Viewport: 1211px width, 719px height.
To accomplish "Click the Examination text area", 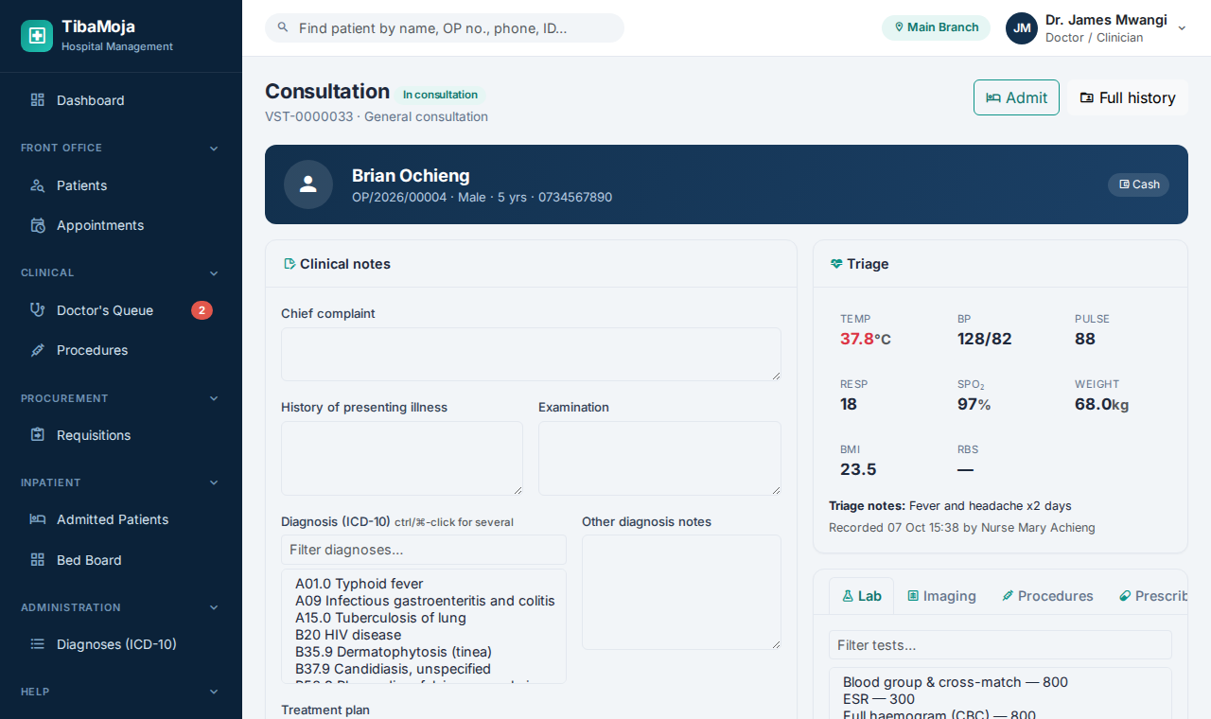I will tap(659, 458).
